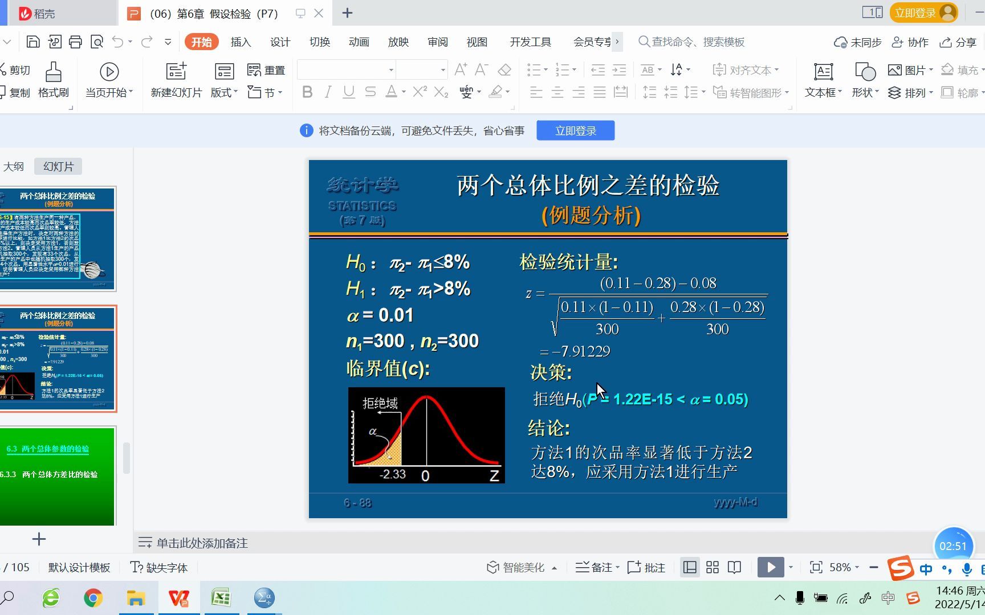
Task: Start slideshow from current page (当页开始)
Action: [x=108, y=80]
